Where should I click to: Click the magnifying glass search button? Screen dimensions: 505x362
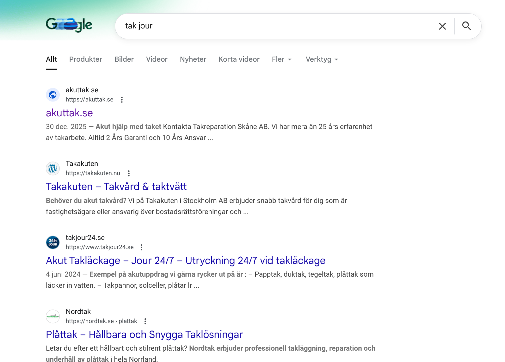pyautogui.click(x=466, y=26)
